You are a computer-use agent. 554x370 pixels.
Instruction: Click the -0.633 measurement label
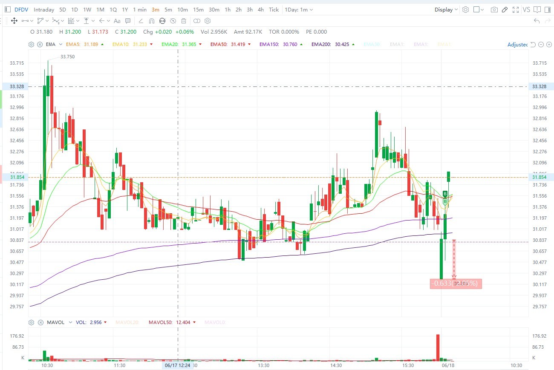(x=456, y=284)
